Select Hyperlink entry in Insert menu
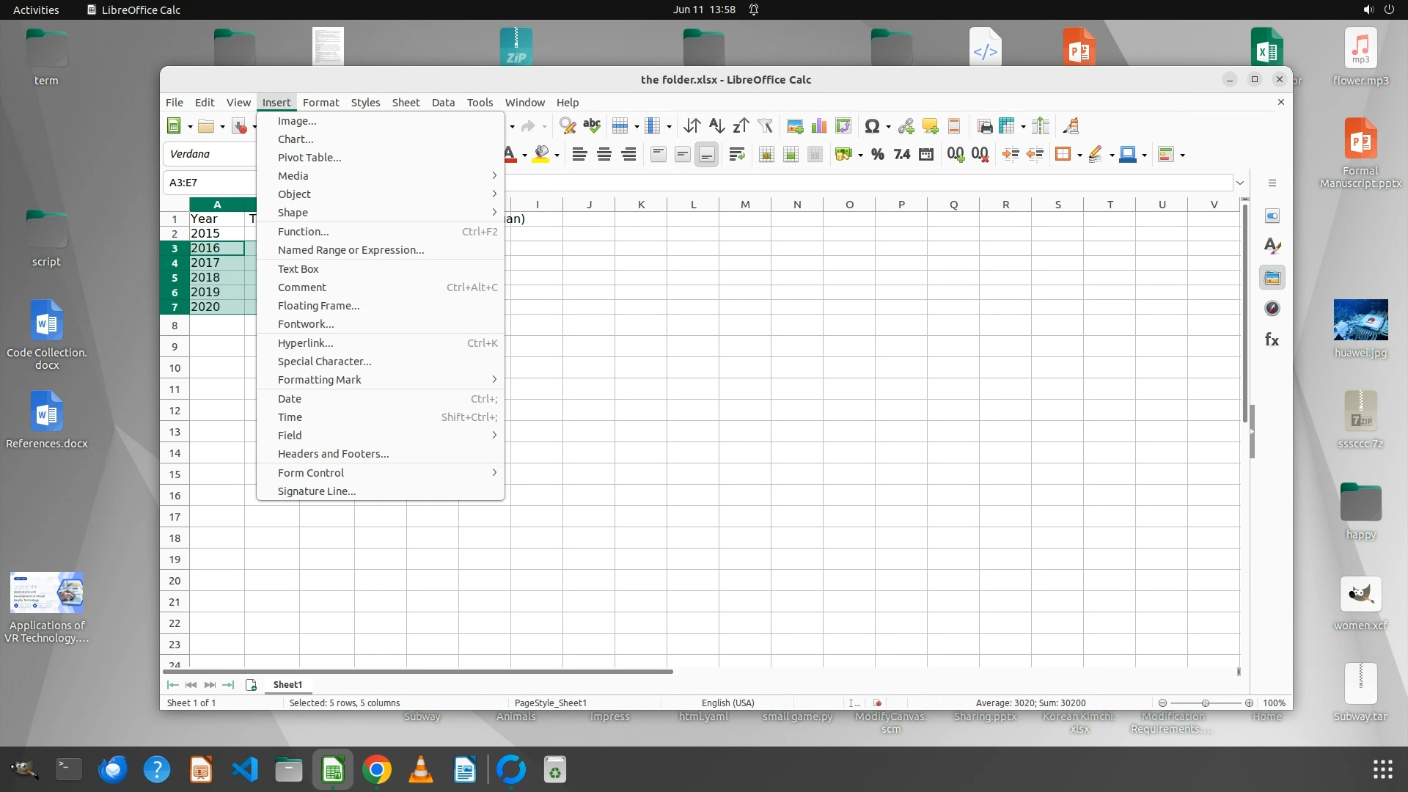 point(305,343)
